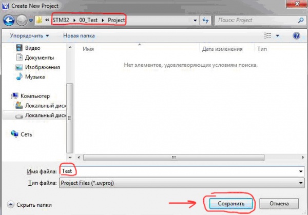Click the Отмена button

point(279,204)
